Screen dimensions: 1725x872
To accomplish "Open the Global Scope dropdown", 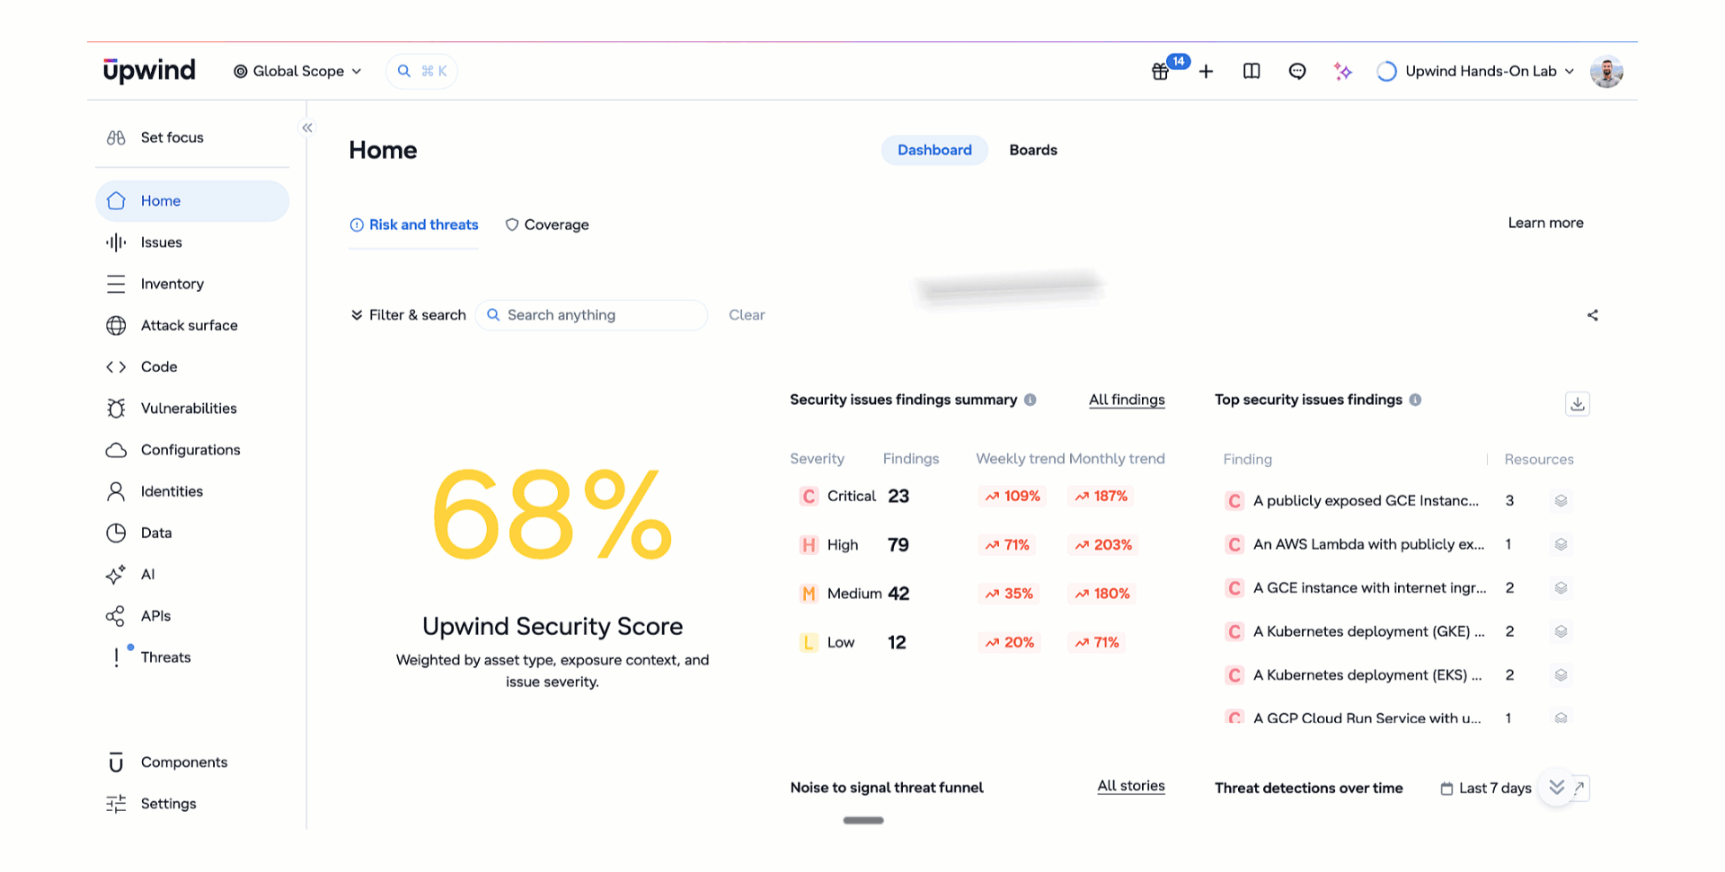I will [x=297, y=71].
